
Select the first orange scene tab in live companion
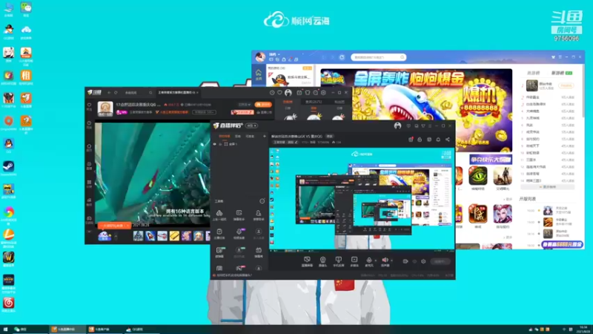[x=225, y=137]
